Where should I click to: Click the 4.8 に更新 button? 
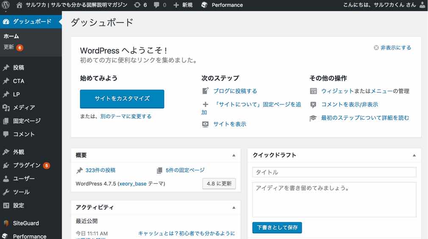point(219,183)
